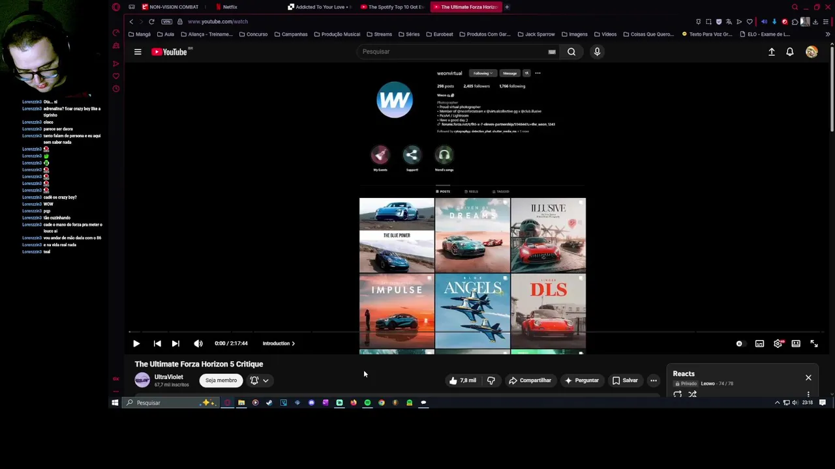This screenshot has width=835, height=469.
Task: Click the Windows taskbar Pesquisar search box
Action: (171, 403)
